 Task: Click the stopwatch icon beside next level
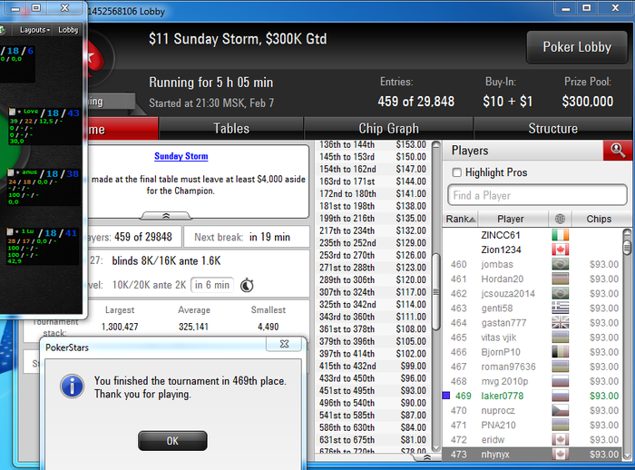click(x=247, y=285)
